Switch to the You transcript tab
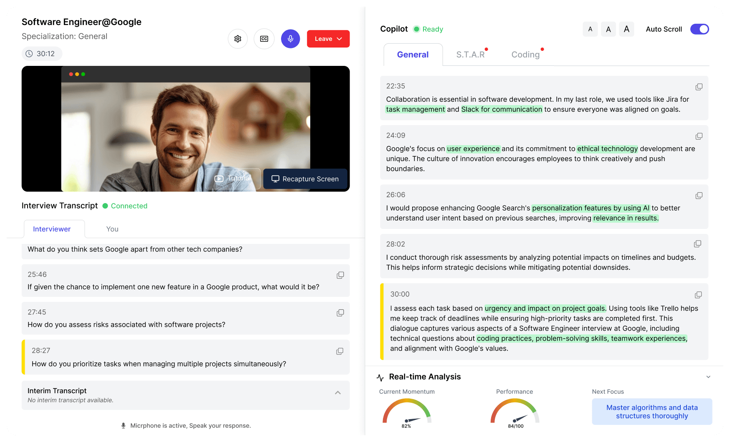The height and width of the screenshot is (442, 730). coord(112,229)
